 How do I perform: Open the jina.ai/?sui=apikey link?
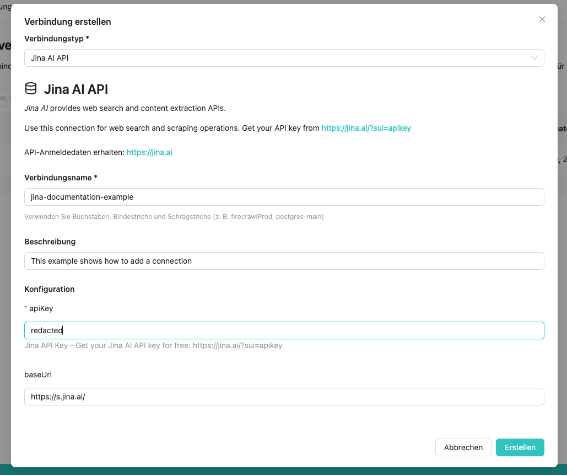coord(366,128)
